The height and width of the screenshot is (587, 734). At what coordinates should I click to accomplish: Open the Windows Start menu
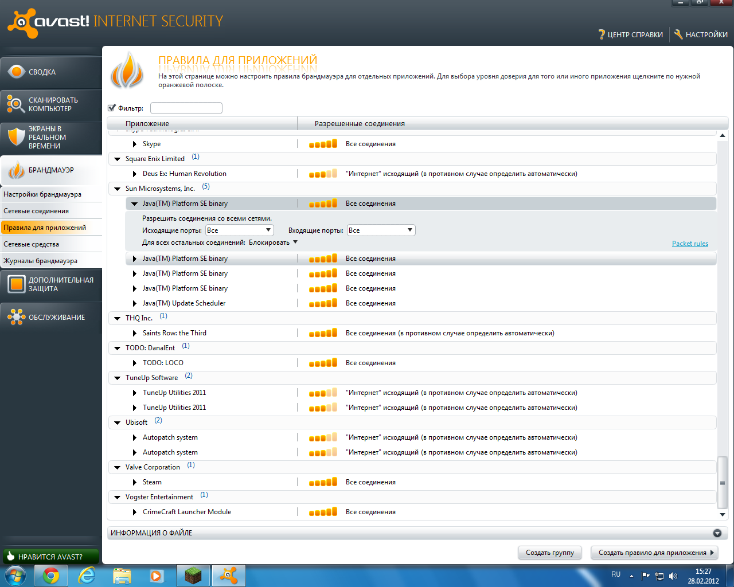tap(15, 576)
